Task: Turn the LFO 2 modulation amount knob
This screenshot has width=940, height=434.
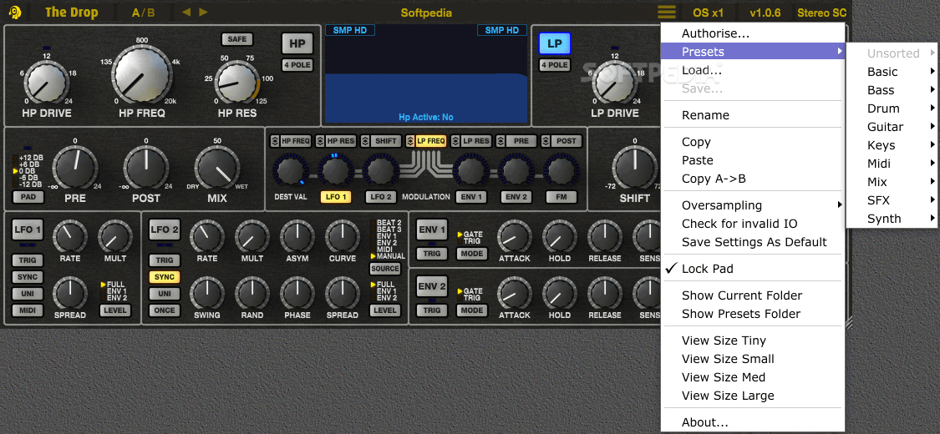Action: (x=380, y=170)
